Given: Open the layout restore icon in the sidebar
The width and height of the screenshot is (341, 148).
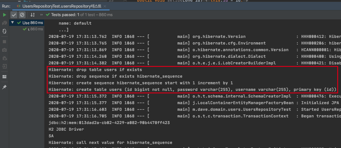Looking at the screenshot, I should (4, 76).
